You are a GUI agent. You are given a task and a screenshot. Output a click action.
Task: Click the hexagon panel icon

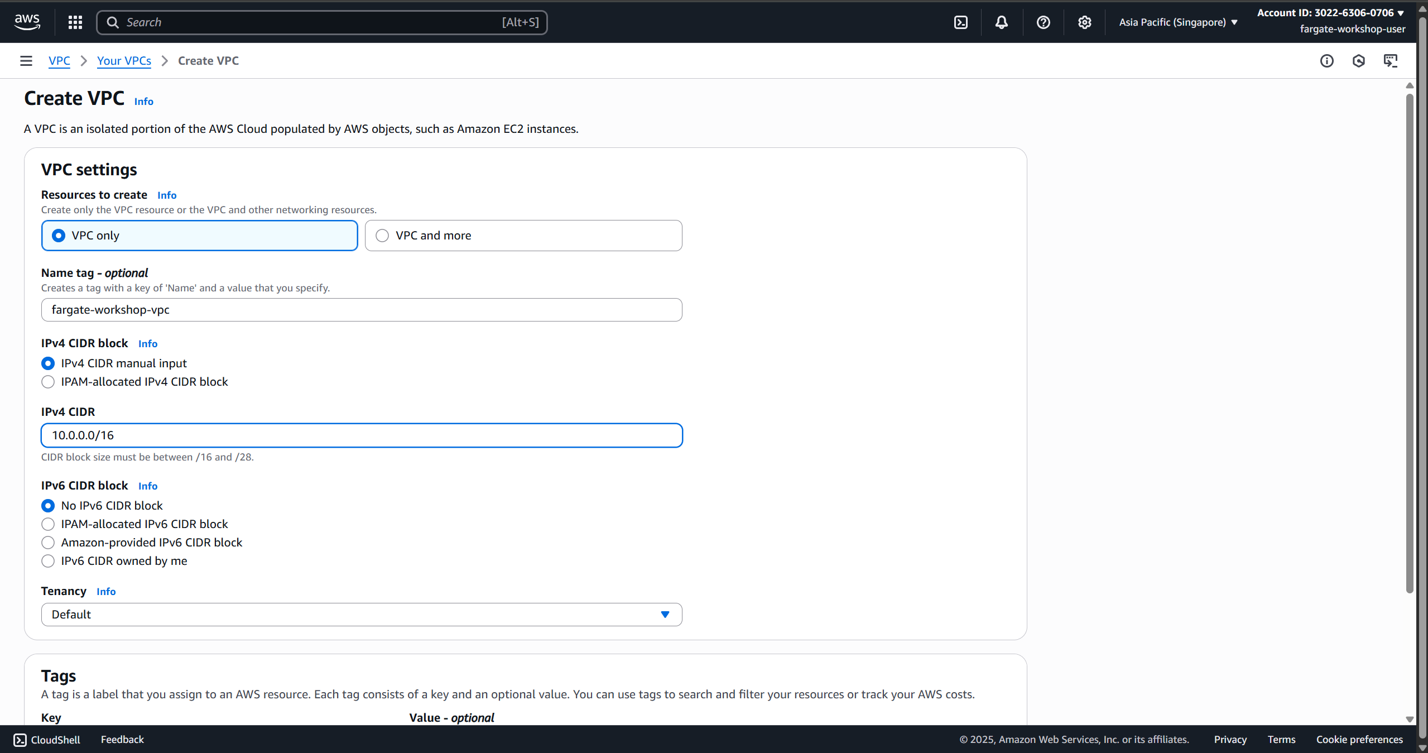tap(1358, 61)
